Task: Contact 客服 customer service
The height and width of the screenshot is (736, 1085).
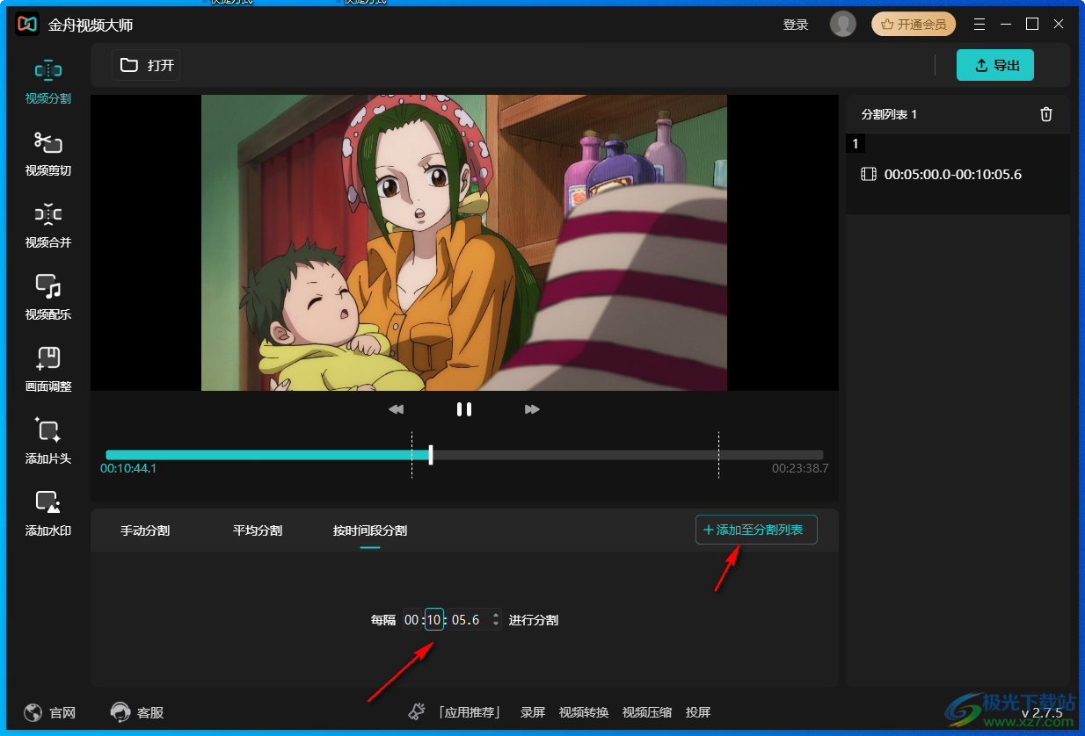Action: [137, 712]
